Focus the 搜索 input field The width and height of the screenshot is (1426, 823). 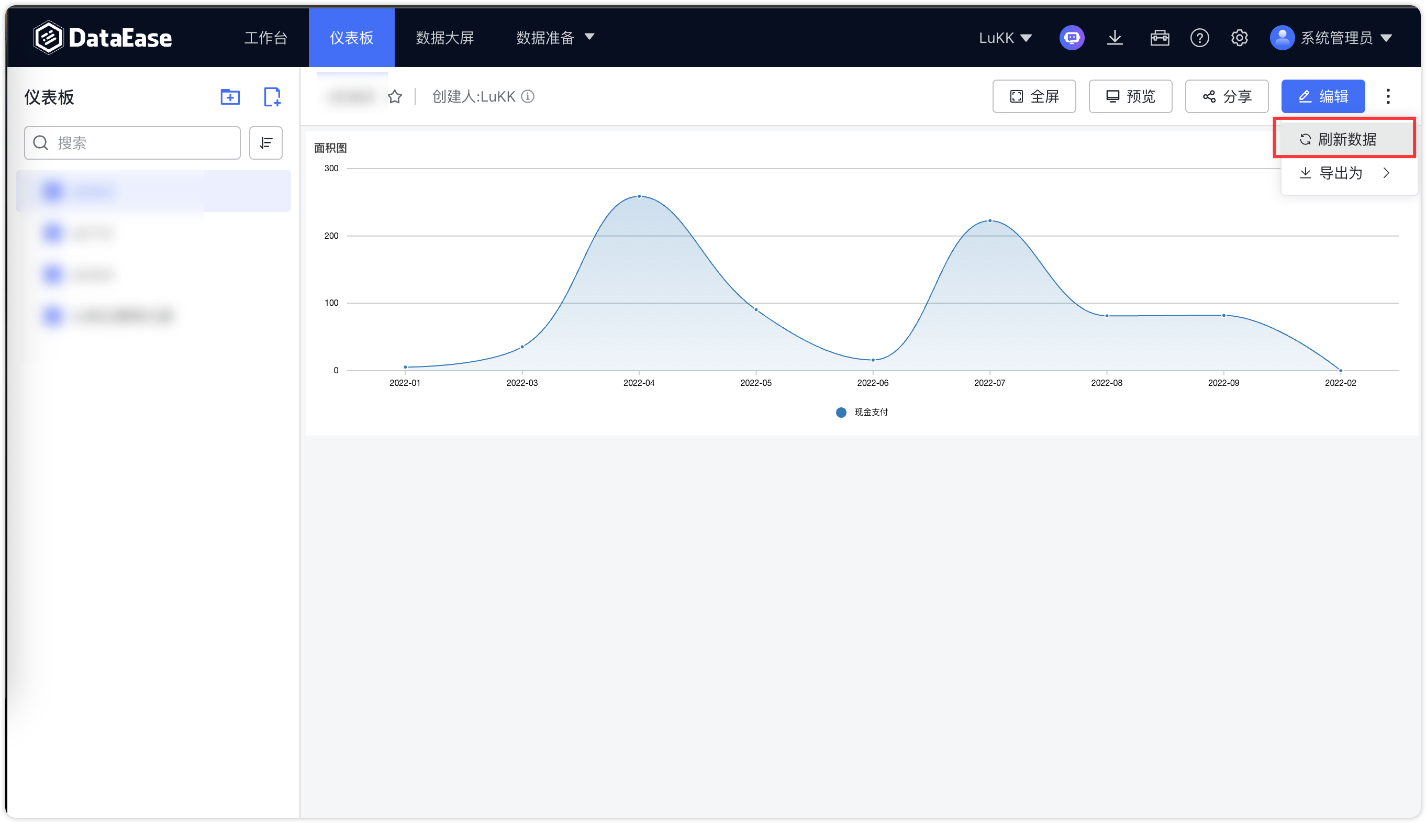click(x=132, y=142)
